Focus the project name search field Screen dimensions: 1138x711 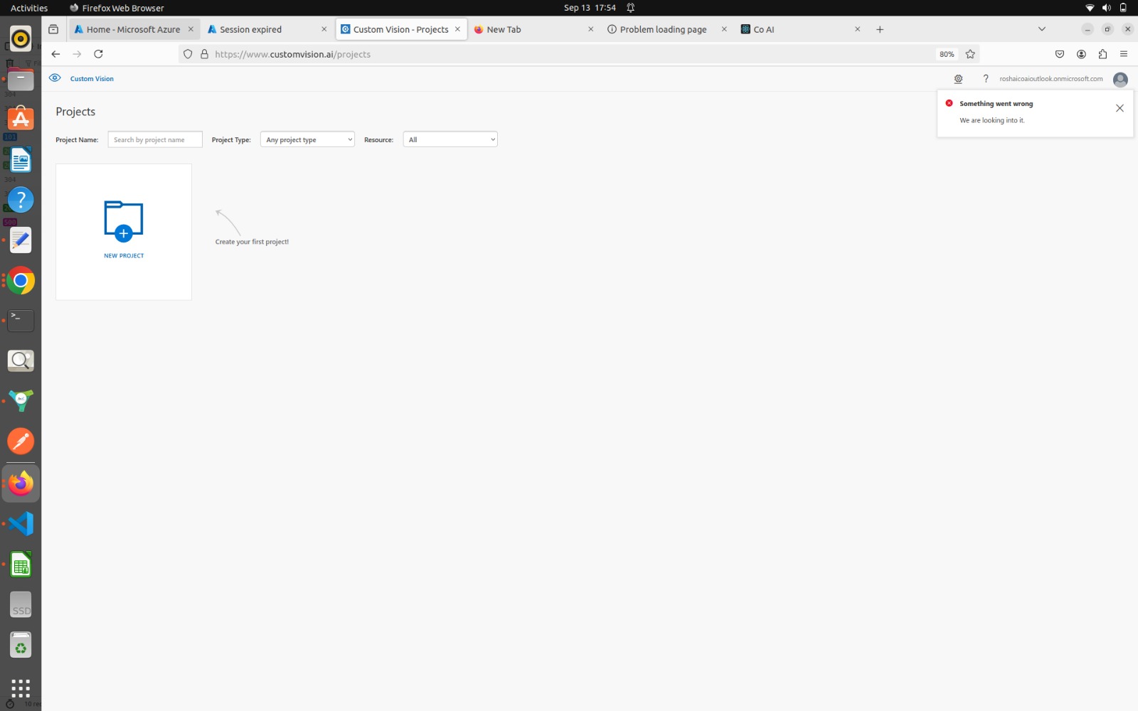click(x=155, y=140)
